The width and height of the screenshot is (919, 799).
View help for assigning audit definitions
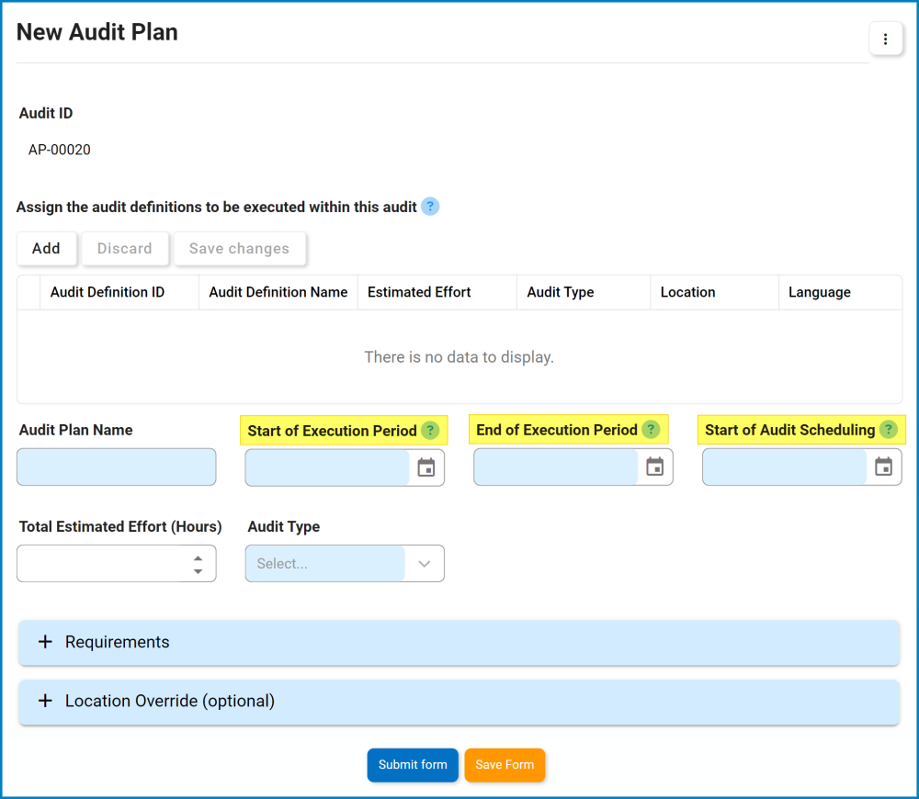point(430,207)
